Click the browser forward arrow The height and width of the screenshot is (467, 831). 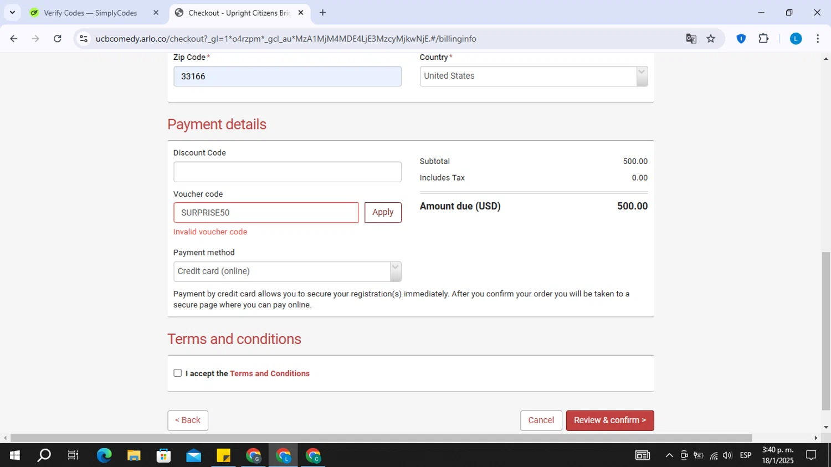click(35, 39)
